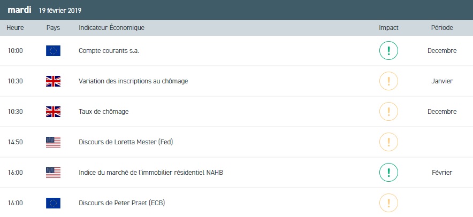This screenshot has height=217, width=473.
Task: Click the green impact icon for Compte courants
Action: 388,51
